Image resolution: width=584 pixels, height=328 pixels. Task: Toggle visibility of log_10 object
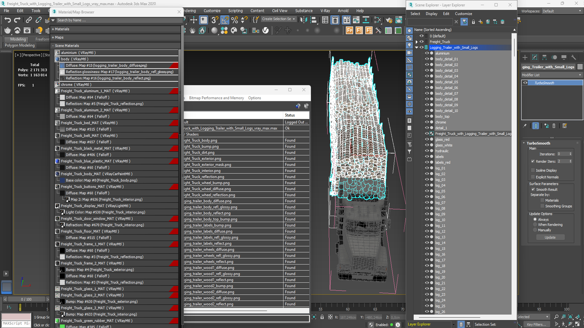[x=427, y=220]
